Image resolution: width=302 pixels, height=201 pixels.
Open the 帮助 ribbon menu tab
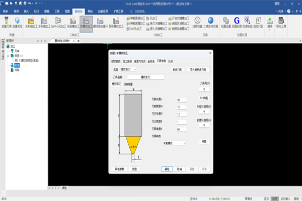(90, 10)
